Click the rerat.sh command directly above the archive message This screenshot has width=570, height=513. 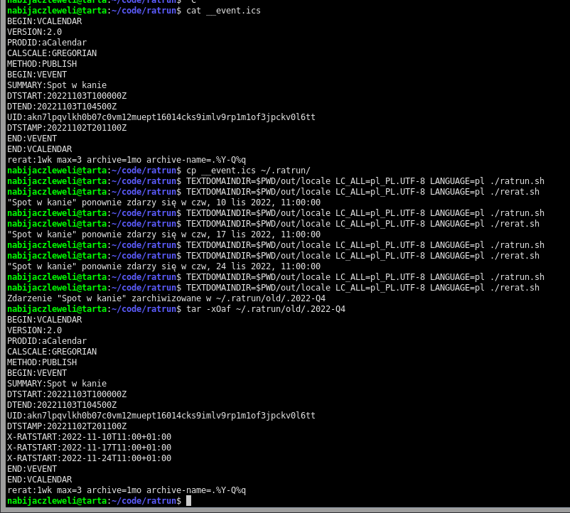coord(362,288)
